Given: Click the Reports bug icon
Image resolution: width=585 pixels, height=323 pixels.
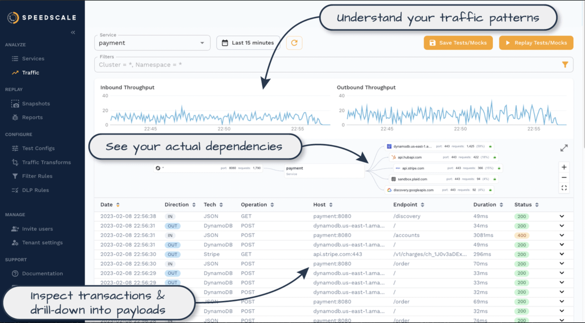Looking at the screenshot, I should pyautogui.click(x=15, y=117).
